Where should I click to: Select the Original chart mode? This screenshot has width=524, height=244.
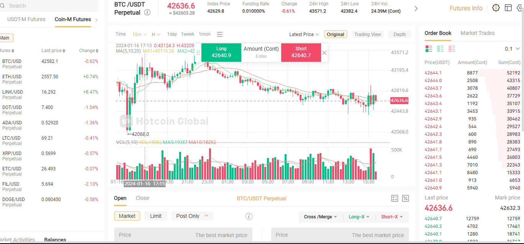336,35
